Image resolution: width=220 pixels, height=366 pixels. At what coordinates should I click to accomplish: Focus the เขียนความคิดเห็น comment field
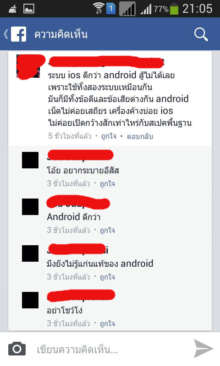pos(110,349)
